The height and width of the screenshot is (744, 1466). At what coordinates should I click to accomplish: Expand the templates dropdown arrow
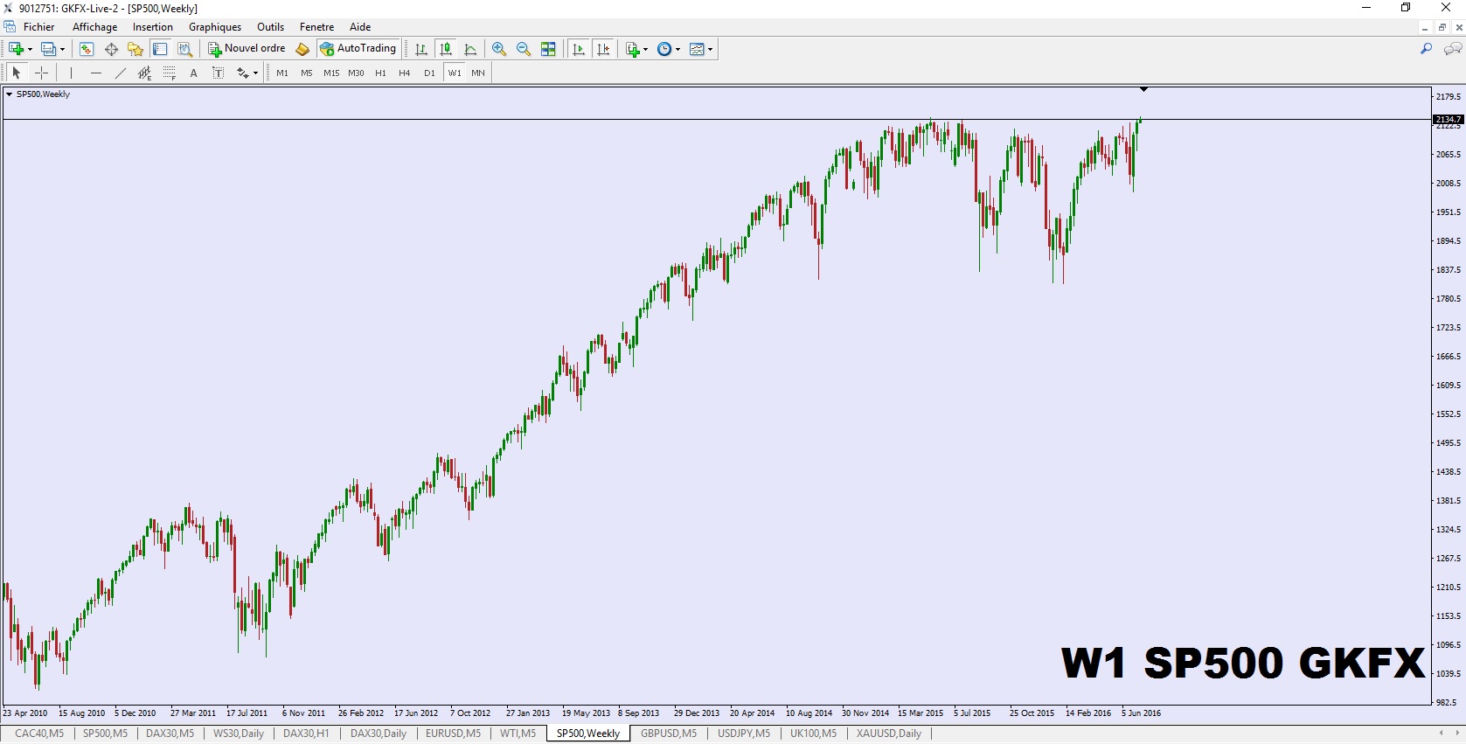[x=711, y=50]
